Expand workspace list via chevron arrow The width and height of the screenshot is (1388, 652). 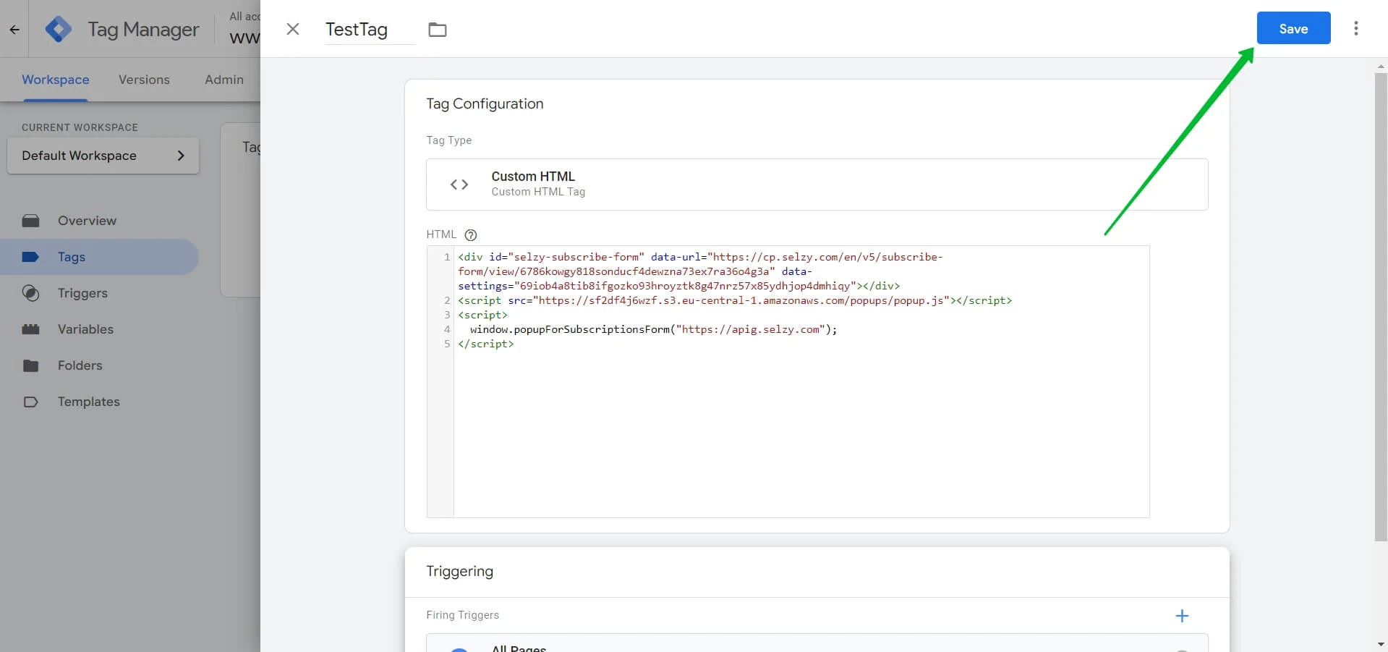181,156
